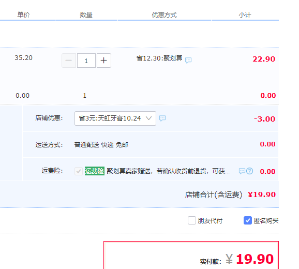Open the question mark help icon for 运费险
The width and height of the screenshot is (299, 269).
[250, 171]
